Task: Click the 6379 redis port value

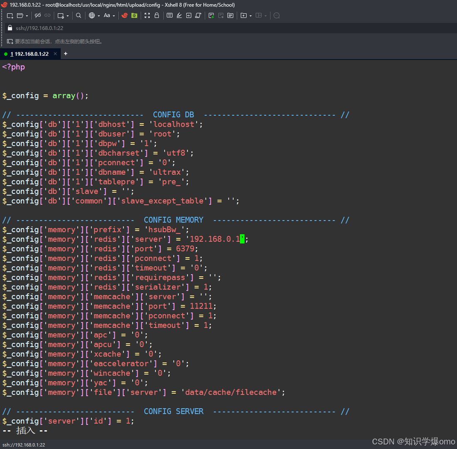Action: point(185,248)
